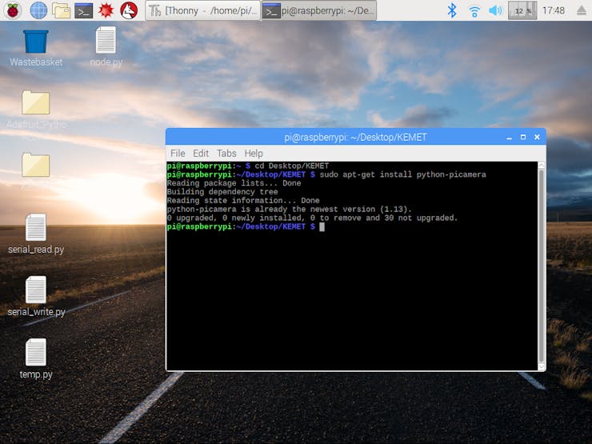Image resolution: width=592 pixels, height=444 pixels.
Task: Launch the web browser globe icon
Action: pos(38,10)
